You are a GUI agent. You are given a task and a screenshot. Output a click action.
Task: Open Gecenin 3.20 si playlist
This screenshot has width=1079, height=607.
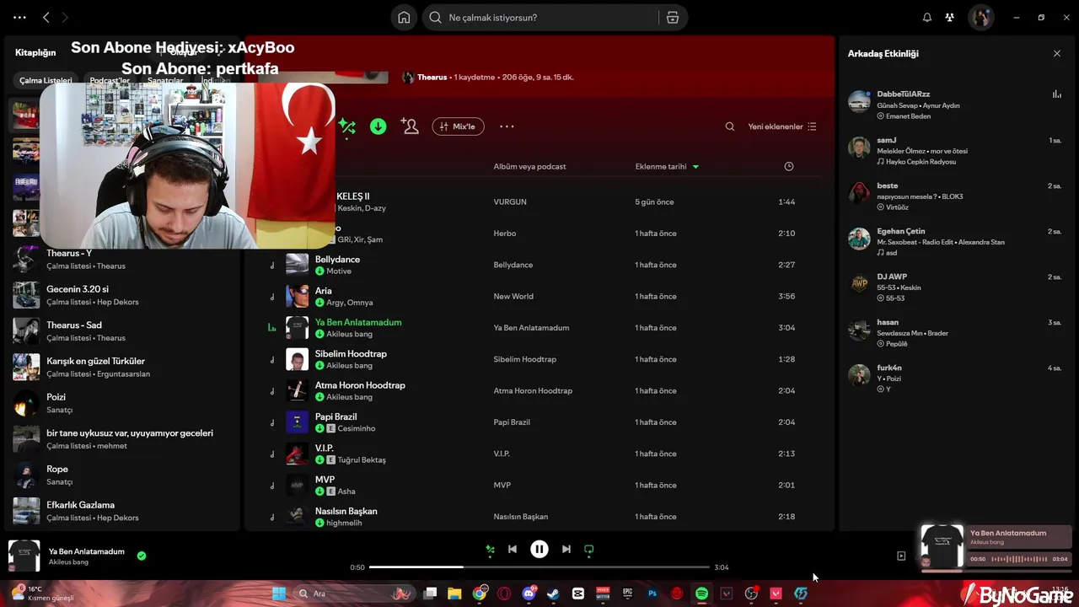[122, 295]
